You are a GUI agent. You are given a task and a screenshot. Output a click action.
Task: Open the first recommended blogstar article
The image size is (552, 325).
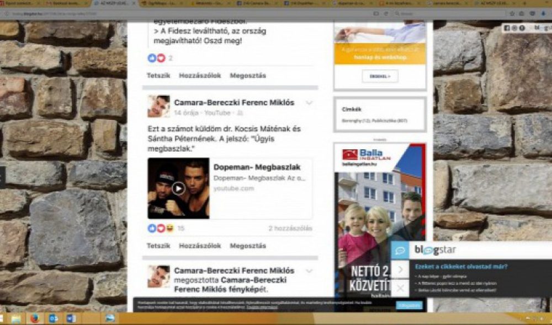(x=443, y=276)
